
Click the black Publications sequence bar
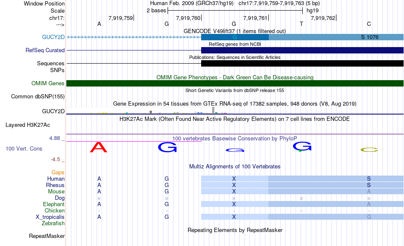pos(302,63)
